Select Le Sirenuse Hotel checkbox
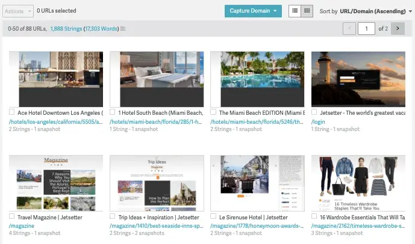This screenshot has height=244, width=415. pos(213,216)
